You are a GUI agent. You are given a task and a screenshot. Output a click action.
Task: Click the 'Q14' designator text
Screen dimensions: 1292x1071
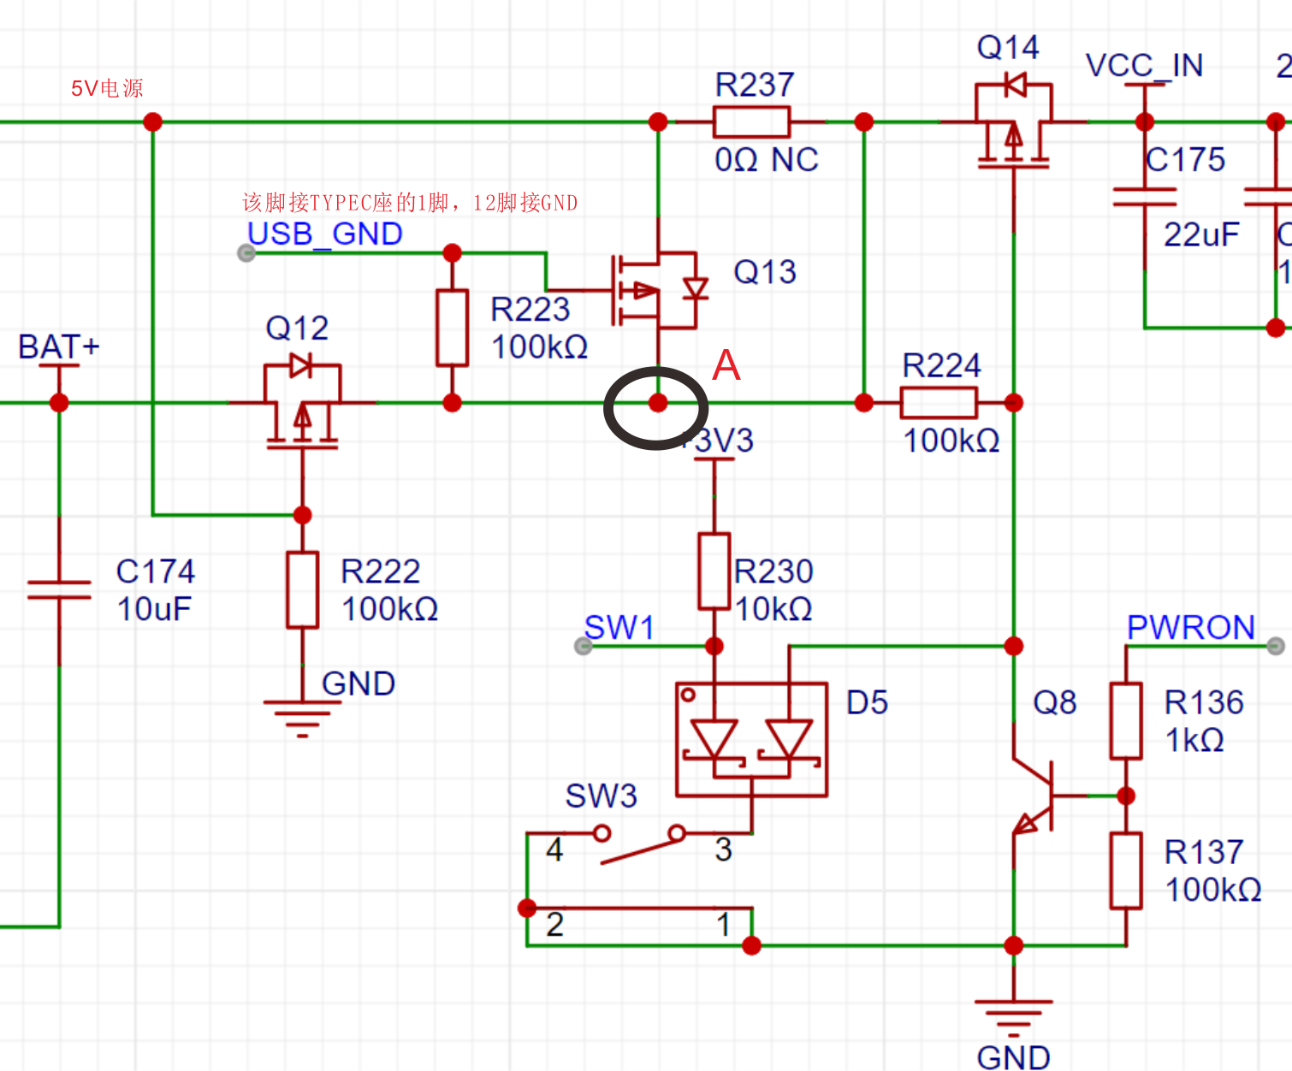pyautogui.click(x=1008, y=47)
